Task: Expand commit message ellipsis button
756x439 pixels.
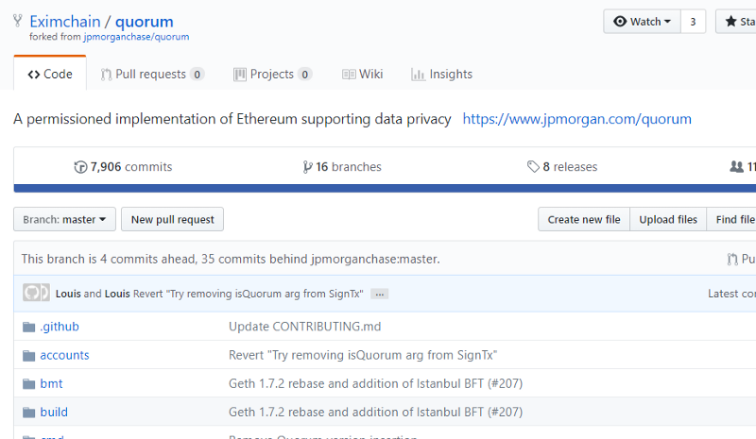Action: (x=380, y=295)
